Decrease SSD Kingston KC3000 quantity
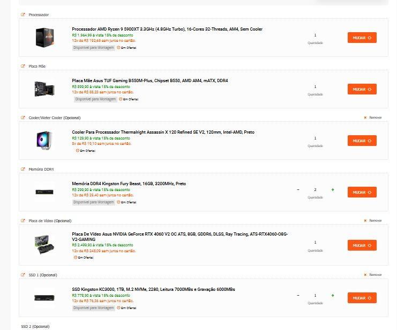 coord(298,296)
